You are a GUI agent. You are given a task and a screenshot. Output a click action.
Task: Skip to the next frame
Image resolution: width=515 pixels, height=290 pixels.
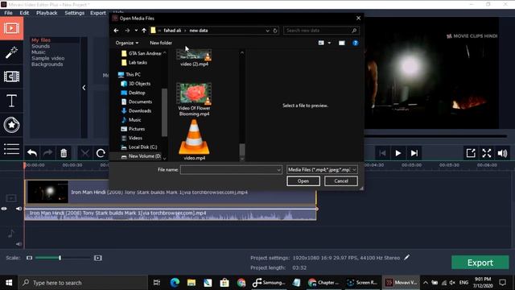[414, 153]
